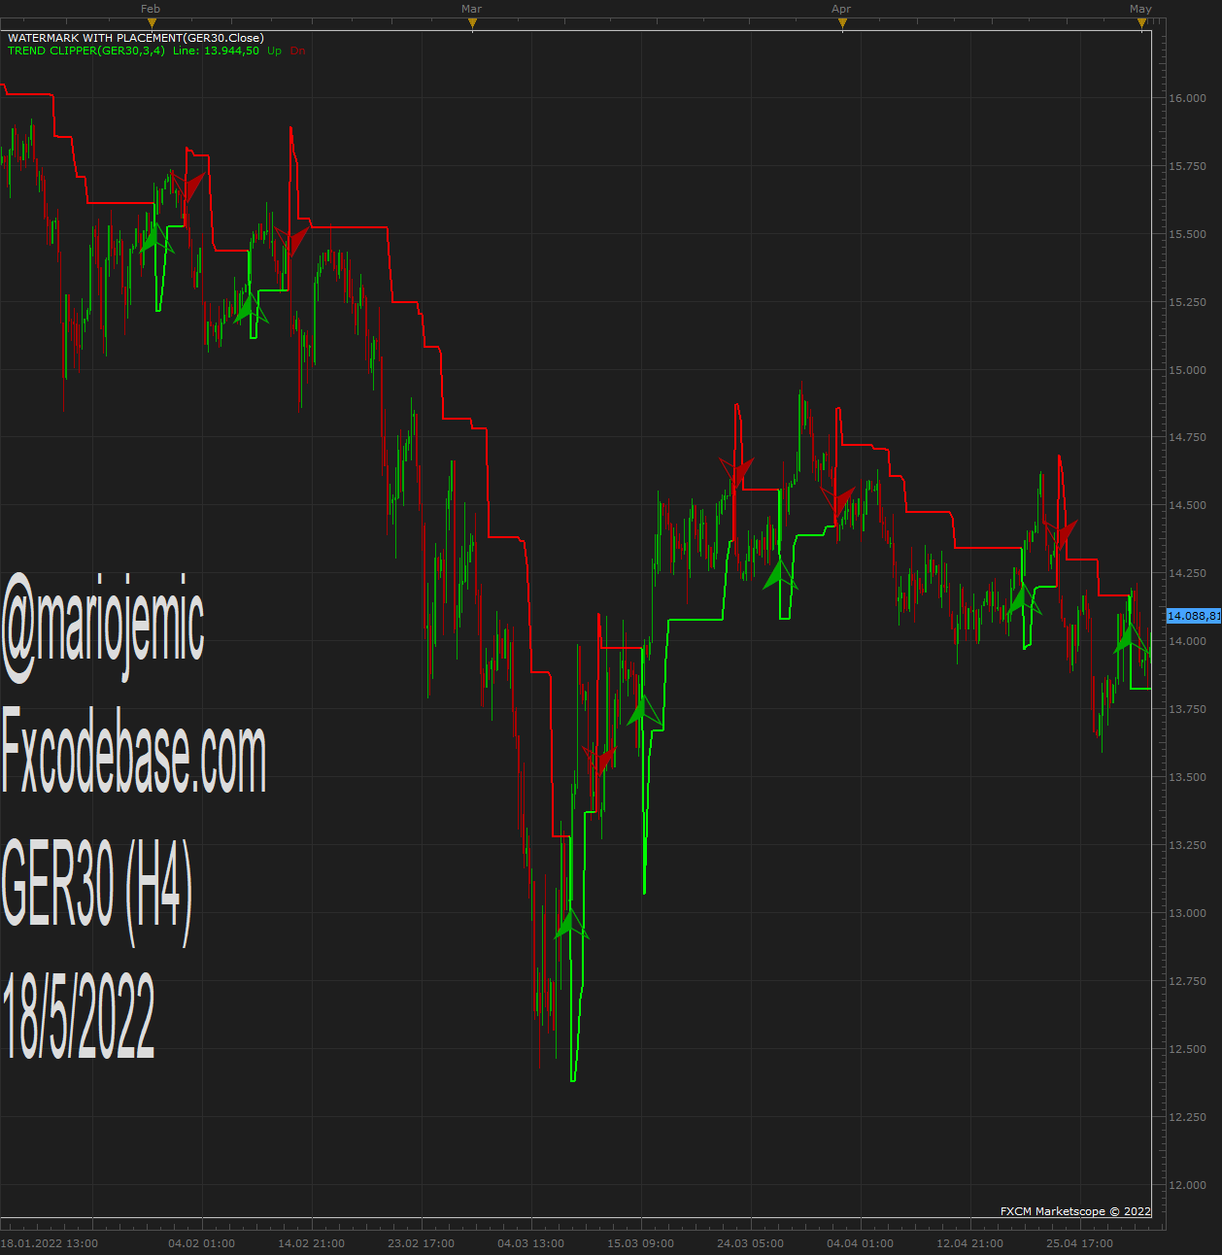
Task: Click the 25.04 17:00 date axis label
Action: tap(1079, 1243)
